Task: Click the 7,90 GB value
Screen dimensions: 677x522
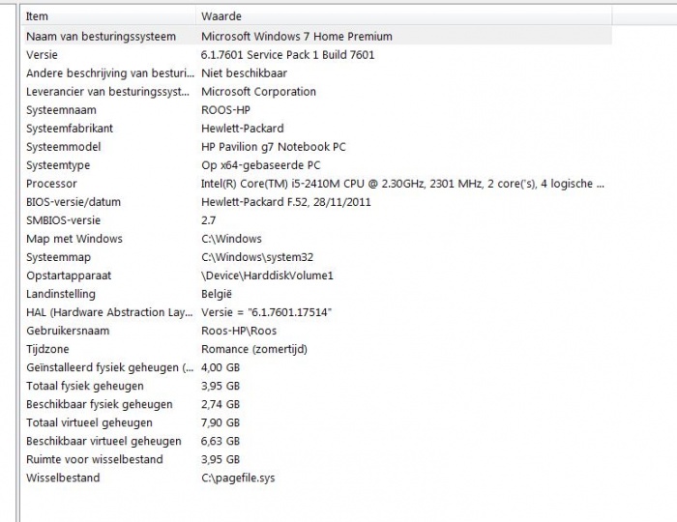Action: (221, 422)
